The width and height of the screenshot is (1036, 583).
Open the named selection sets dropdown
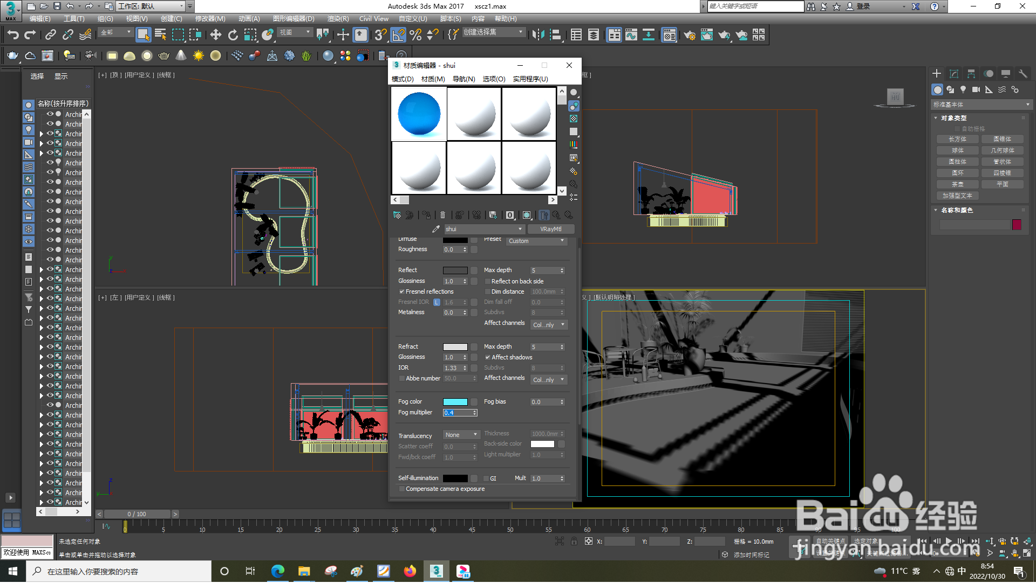493,32
